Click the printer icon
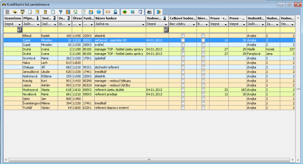The height and width of the screenshot is (164, 303). 150,12
